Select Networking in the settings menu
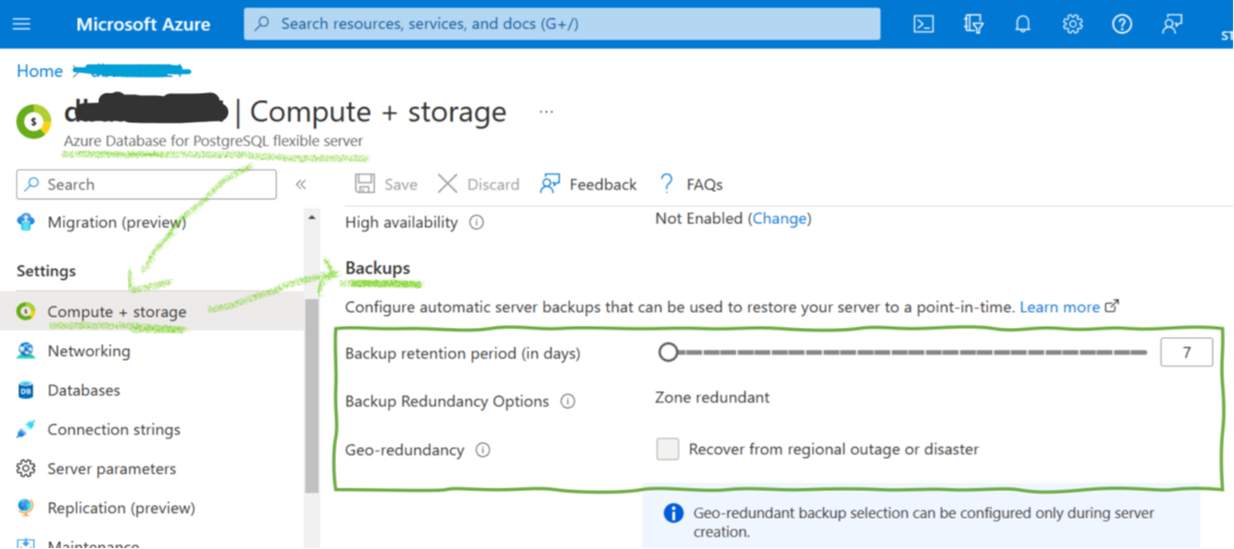Viewport: 1234px width, 549px height. (88, 351)
